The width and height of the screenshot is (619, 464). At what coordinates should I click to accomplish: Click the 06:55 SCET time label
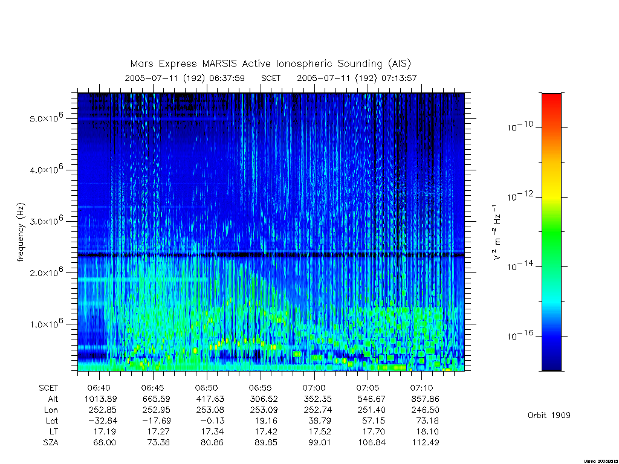[x=260, y=388]
